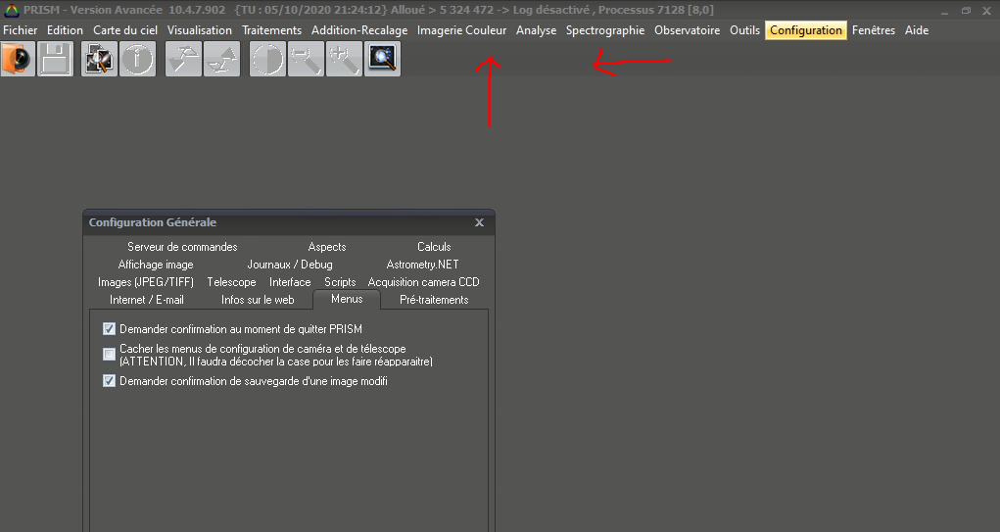Close the Configuration Générale dialog
1000x532 pixels.
point(479,222)
